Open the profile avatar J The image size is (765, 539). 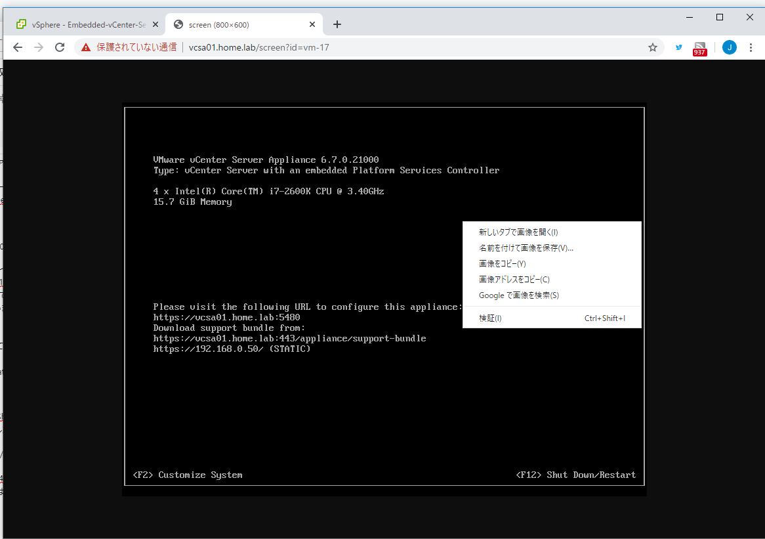click(730, 47)
